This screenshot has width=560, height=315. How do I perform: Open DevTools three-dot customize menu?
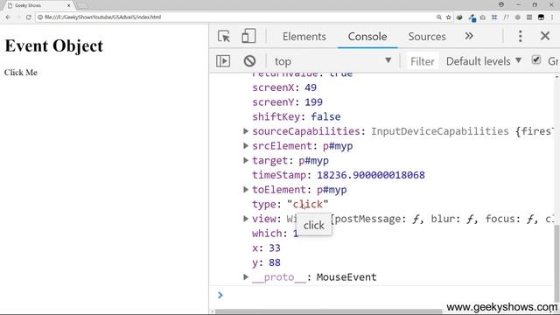[x=520, y=36]
